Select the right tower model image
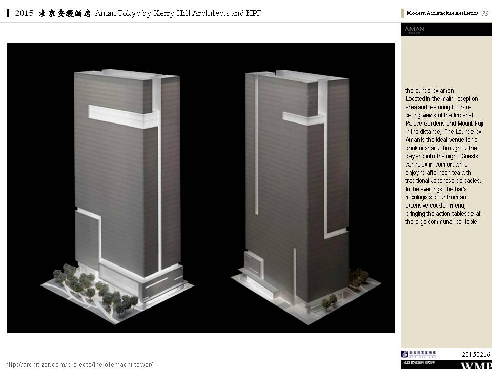This screenshot has height=369, width=492. tap(302, 190)
